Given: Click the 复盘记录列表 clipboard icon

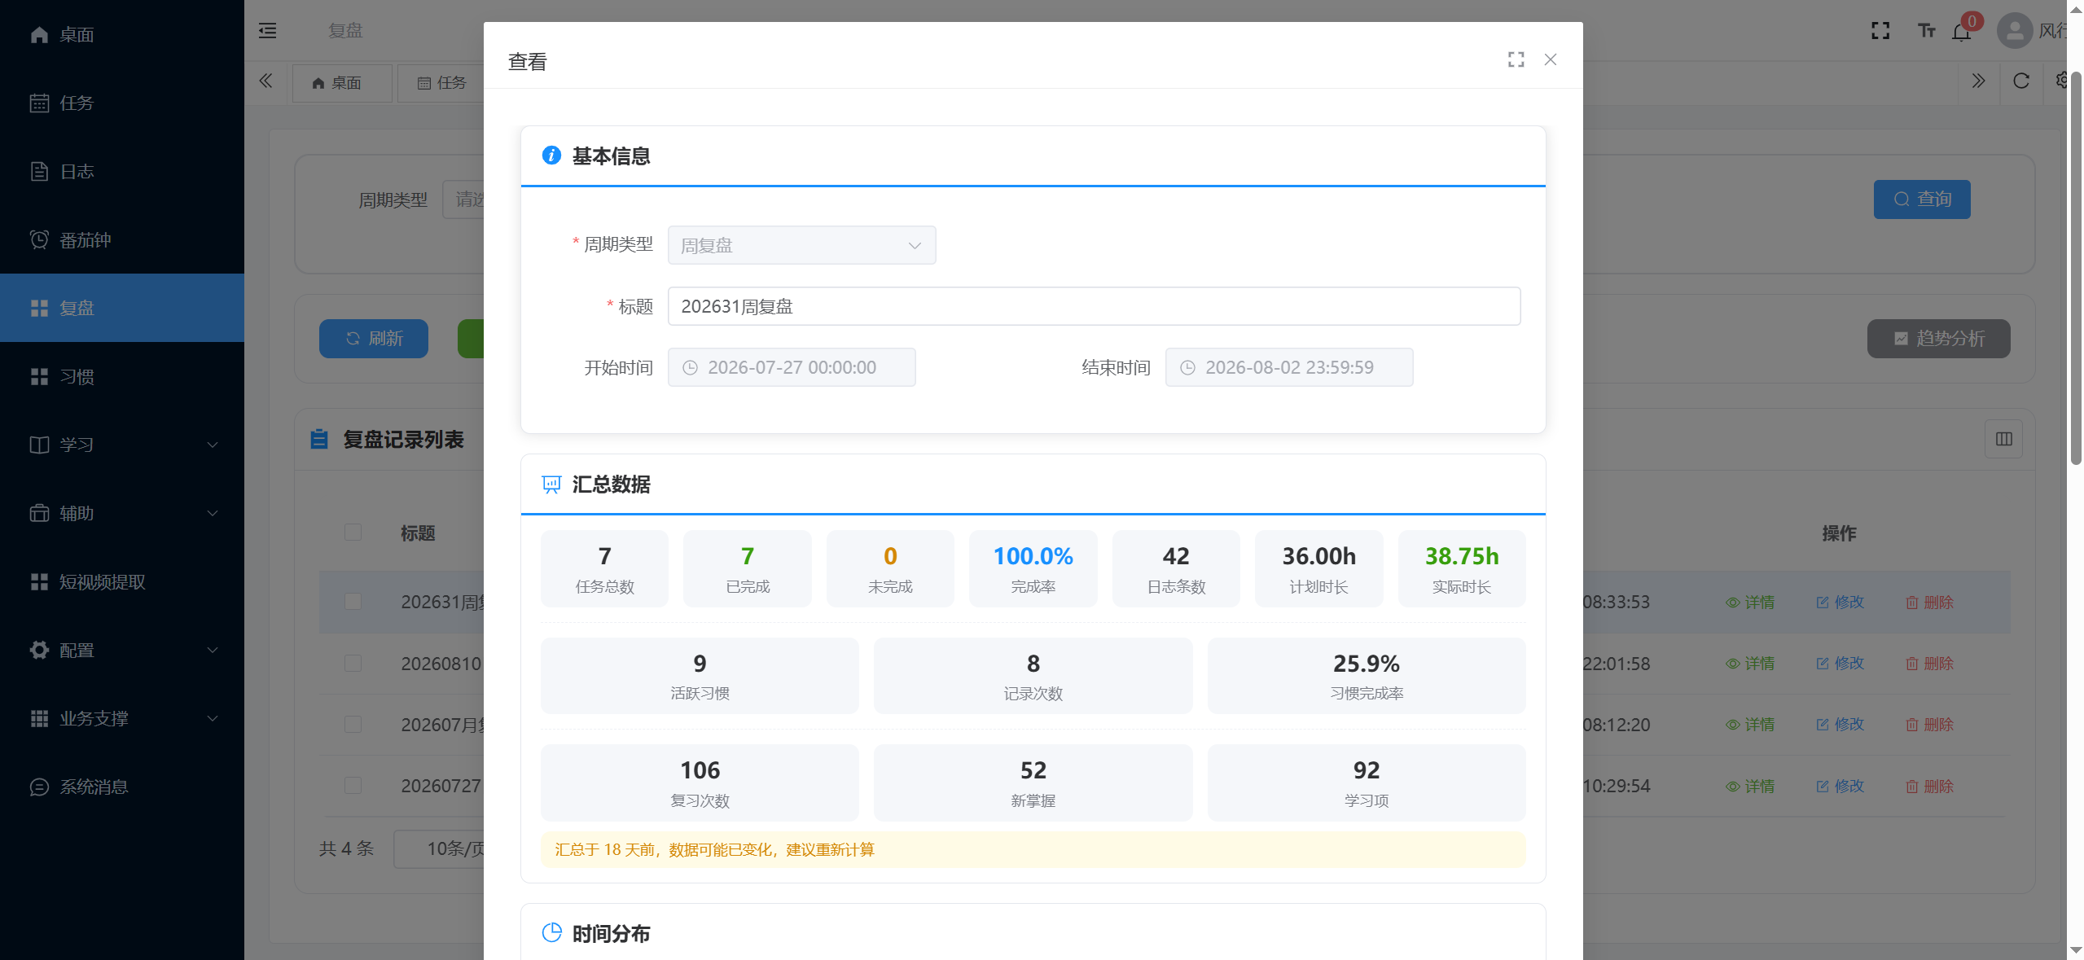Looking at the screenshot, I should 319,439.
